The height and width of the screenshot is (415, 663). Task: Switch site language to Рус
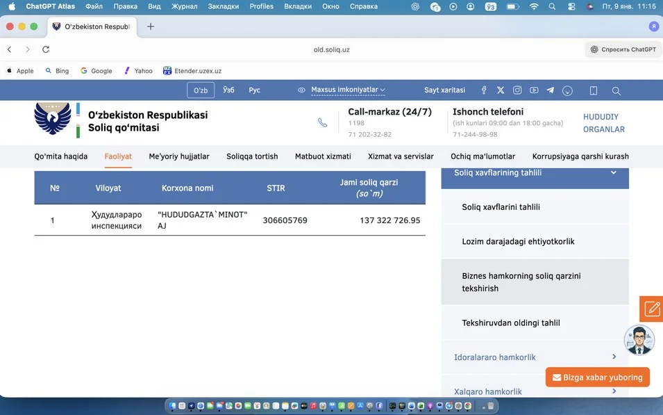pyautogui.click(x=255, y=90)
